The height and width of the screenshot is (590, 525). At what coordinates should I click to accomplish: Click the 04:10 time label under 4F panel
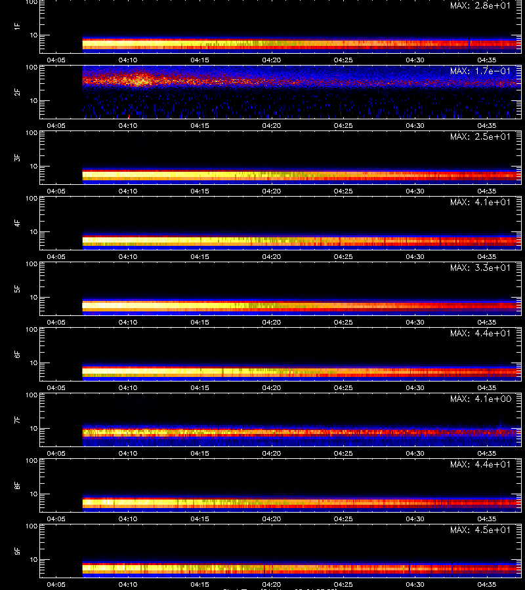point(128,256)
